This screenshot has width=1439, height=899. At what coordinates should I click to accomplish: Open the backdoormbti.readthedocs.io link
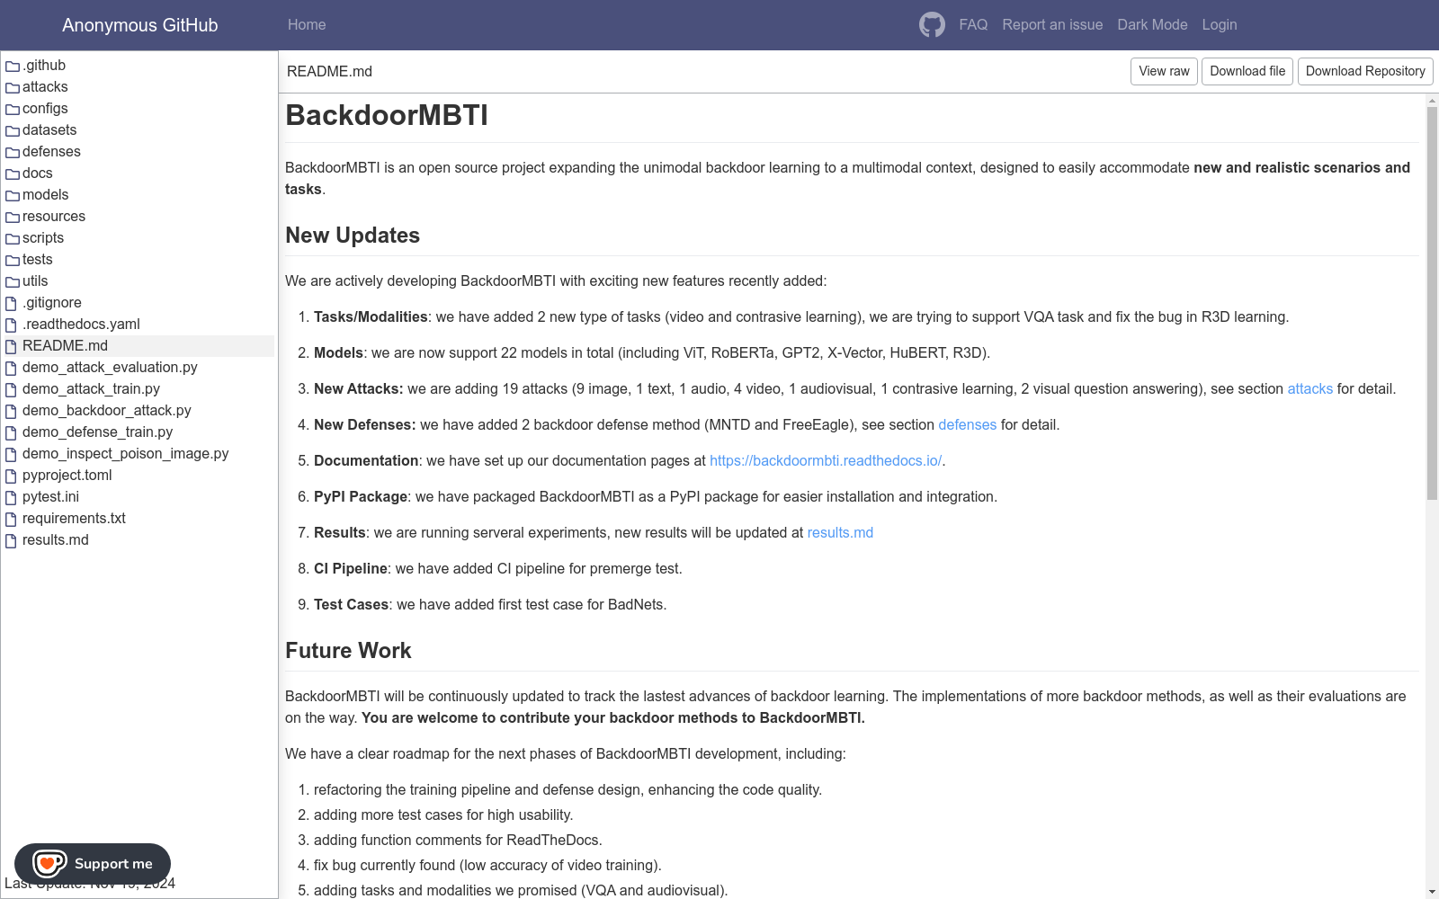(x=826, y=460)
